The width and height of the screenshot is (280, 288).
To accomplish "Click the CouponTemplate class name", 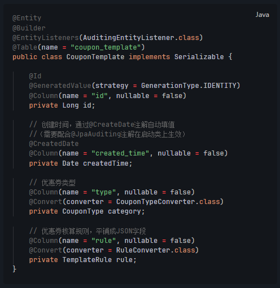I will (x=95, y=57).
